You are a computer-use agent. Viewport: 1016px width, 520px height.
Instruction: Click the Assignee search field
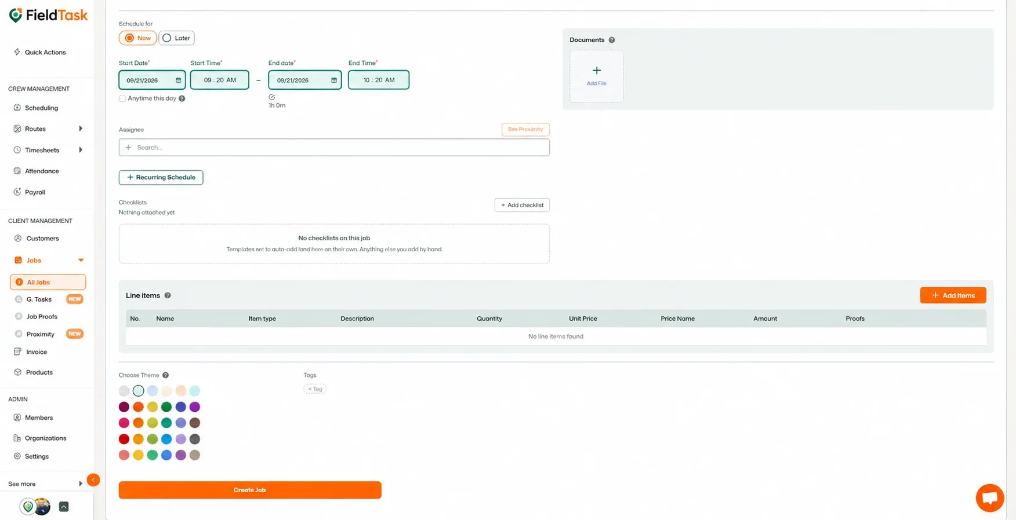(x=334, y=147)
